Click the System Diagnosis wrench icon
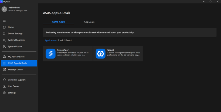The height and width of the screenshot is (112, 221). click(4, 40)
